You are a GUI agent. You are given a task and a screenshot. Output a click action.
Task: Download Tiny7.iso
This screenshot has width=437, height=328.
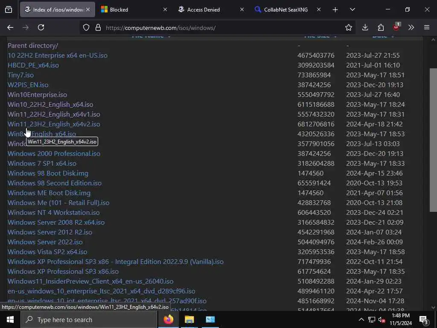(20, 75)
